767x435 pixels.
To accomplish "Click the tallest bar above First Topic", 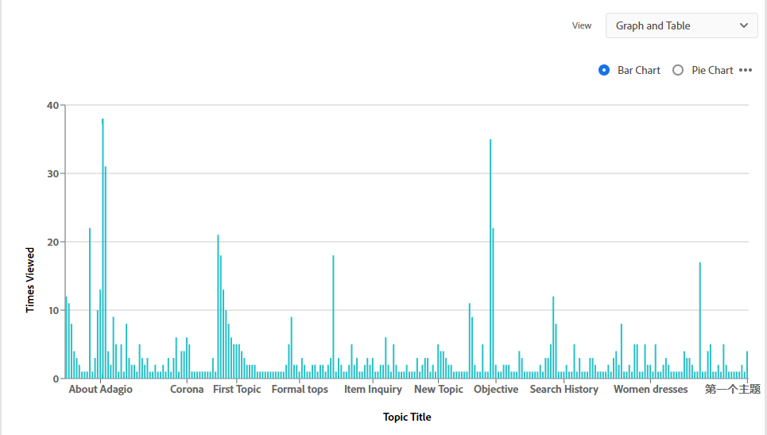I will click(x=218, y=306).
